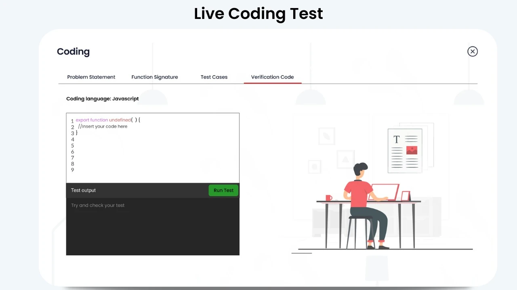Select the Verification Code tab
The height and width of the screenshot is (290, 517).
tap(272, 77)
